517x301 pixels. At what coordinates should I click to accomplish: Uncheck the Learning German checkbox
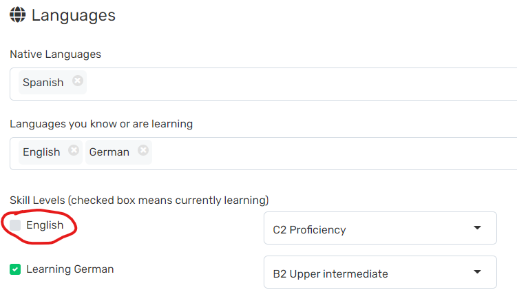tap(15, 269)
